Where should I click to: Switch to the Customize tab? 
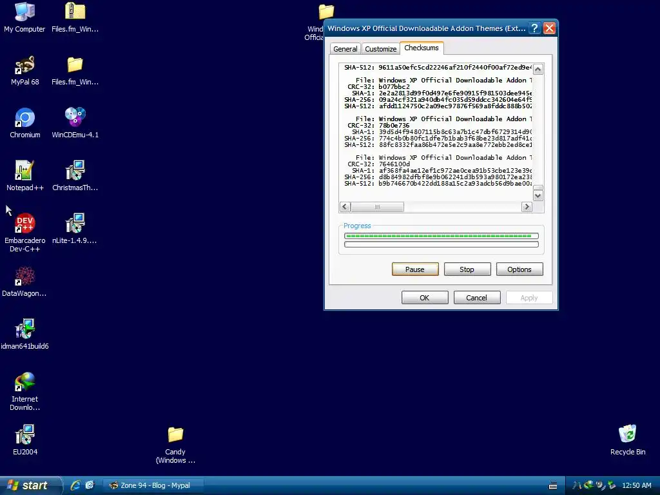click(380, 49)
